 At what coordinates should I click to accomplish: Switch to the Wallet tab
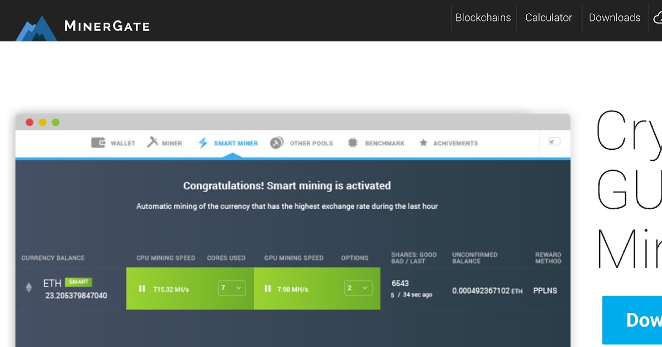point(123,143)
